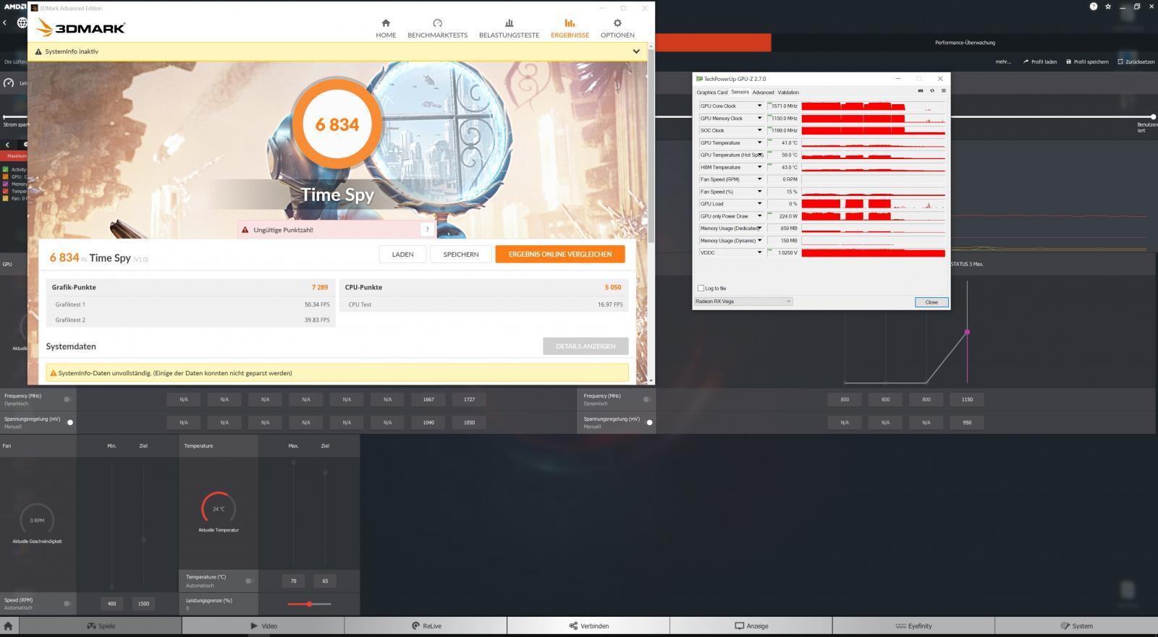The width and height of the screenshot is (1158, 637).
Task: Open Fan Speed (RPM) sensor dropdown
Action: [759, 179]
